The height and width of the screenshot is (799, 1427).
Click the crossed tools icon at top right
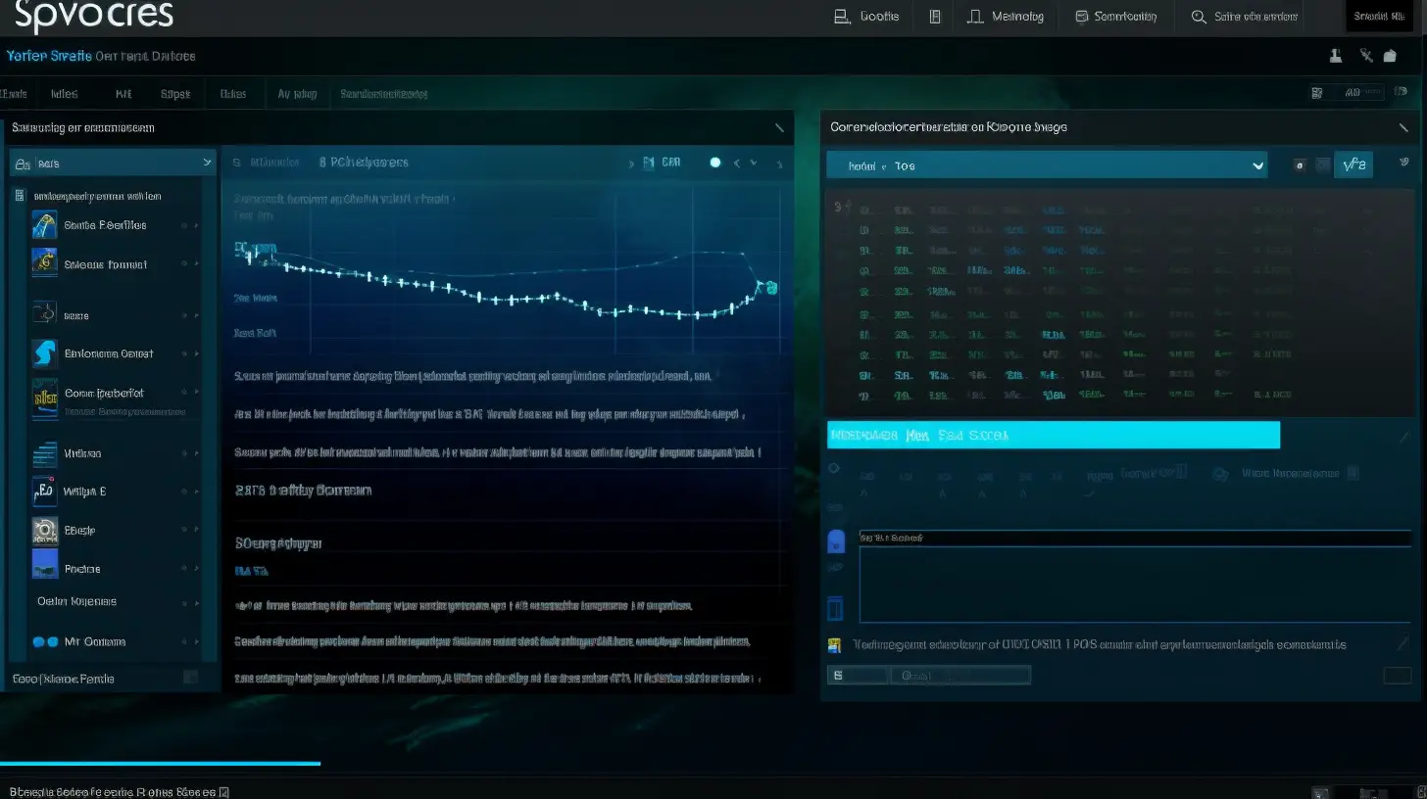point(1366,57)
